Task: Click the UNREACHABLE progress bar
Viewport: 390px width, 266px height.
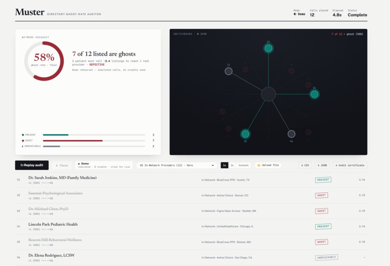Action: 94,146
